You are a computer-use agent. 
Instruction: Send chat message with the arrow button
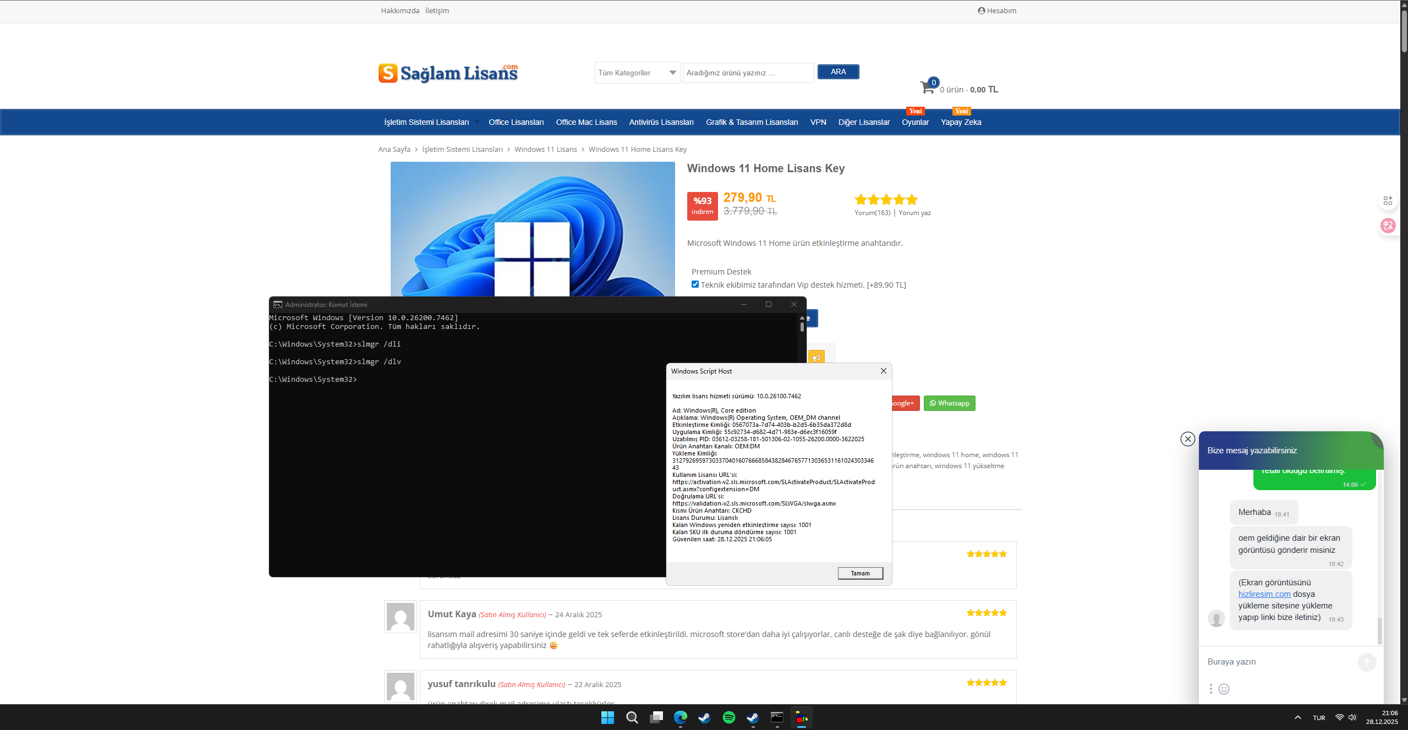pos(1367,662)
